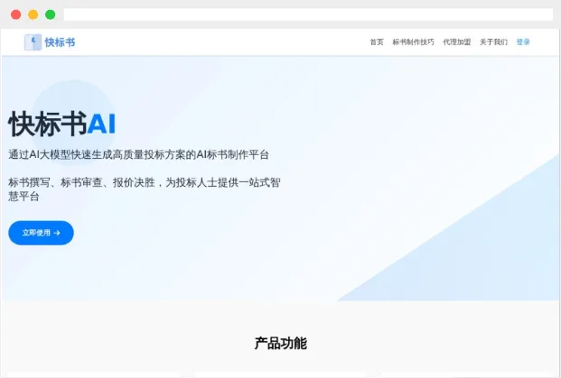Screen dimensions: 561x378
Task: Click the 登录 login link
Action: [x=523, y=42]
